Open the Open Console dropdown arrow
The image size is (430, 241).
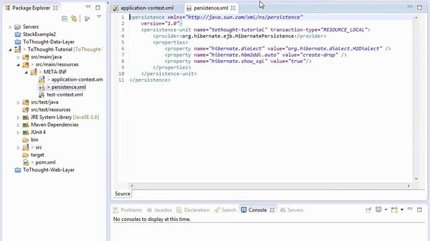point(402,210)
